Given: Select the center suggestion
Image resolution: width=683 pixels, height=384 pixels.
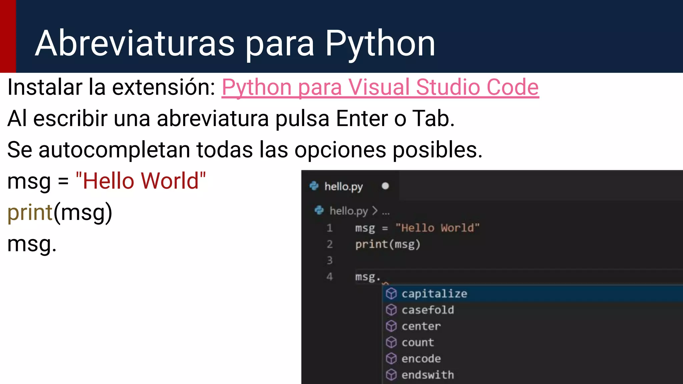Looking at the screenshot, I should pos(533,326).
